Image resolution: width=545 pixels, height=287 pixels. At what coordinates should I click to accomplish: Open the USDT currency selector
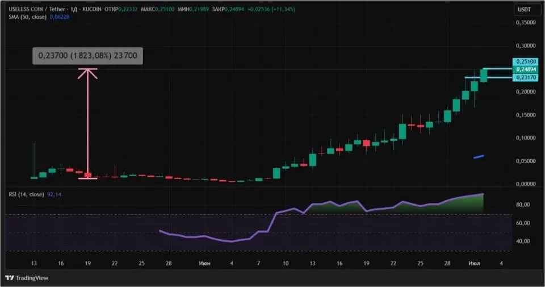524,10
